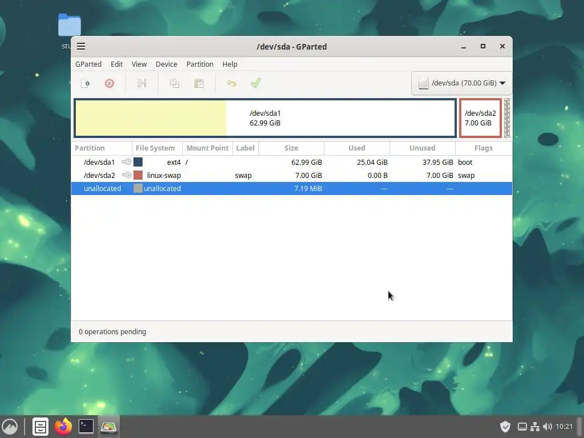Open the hamburger menu in title bar
The height and width of the screenshot is (438, 584).
(81, 46)
